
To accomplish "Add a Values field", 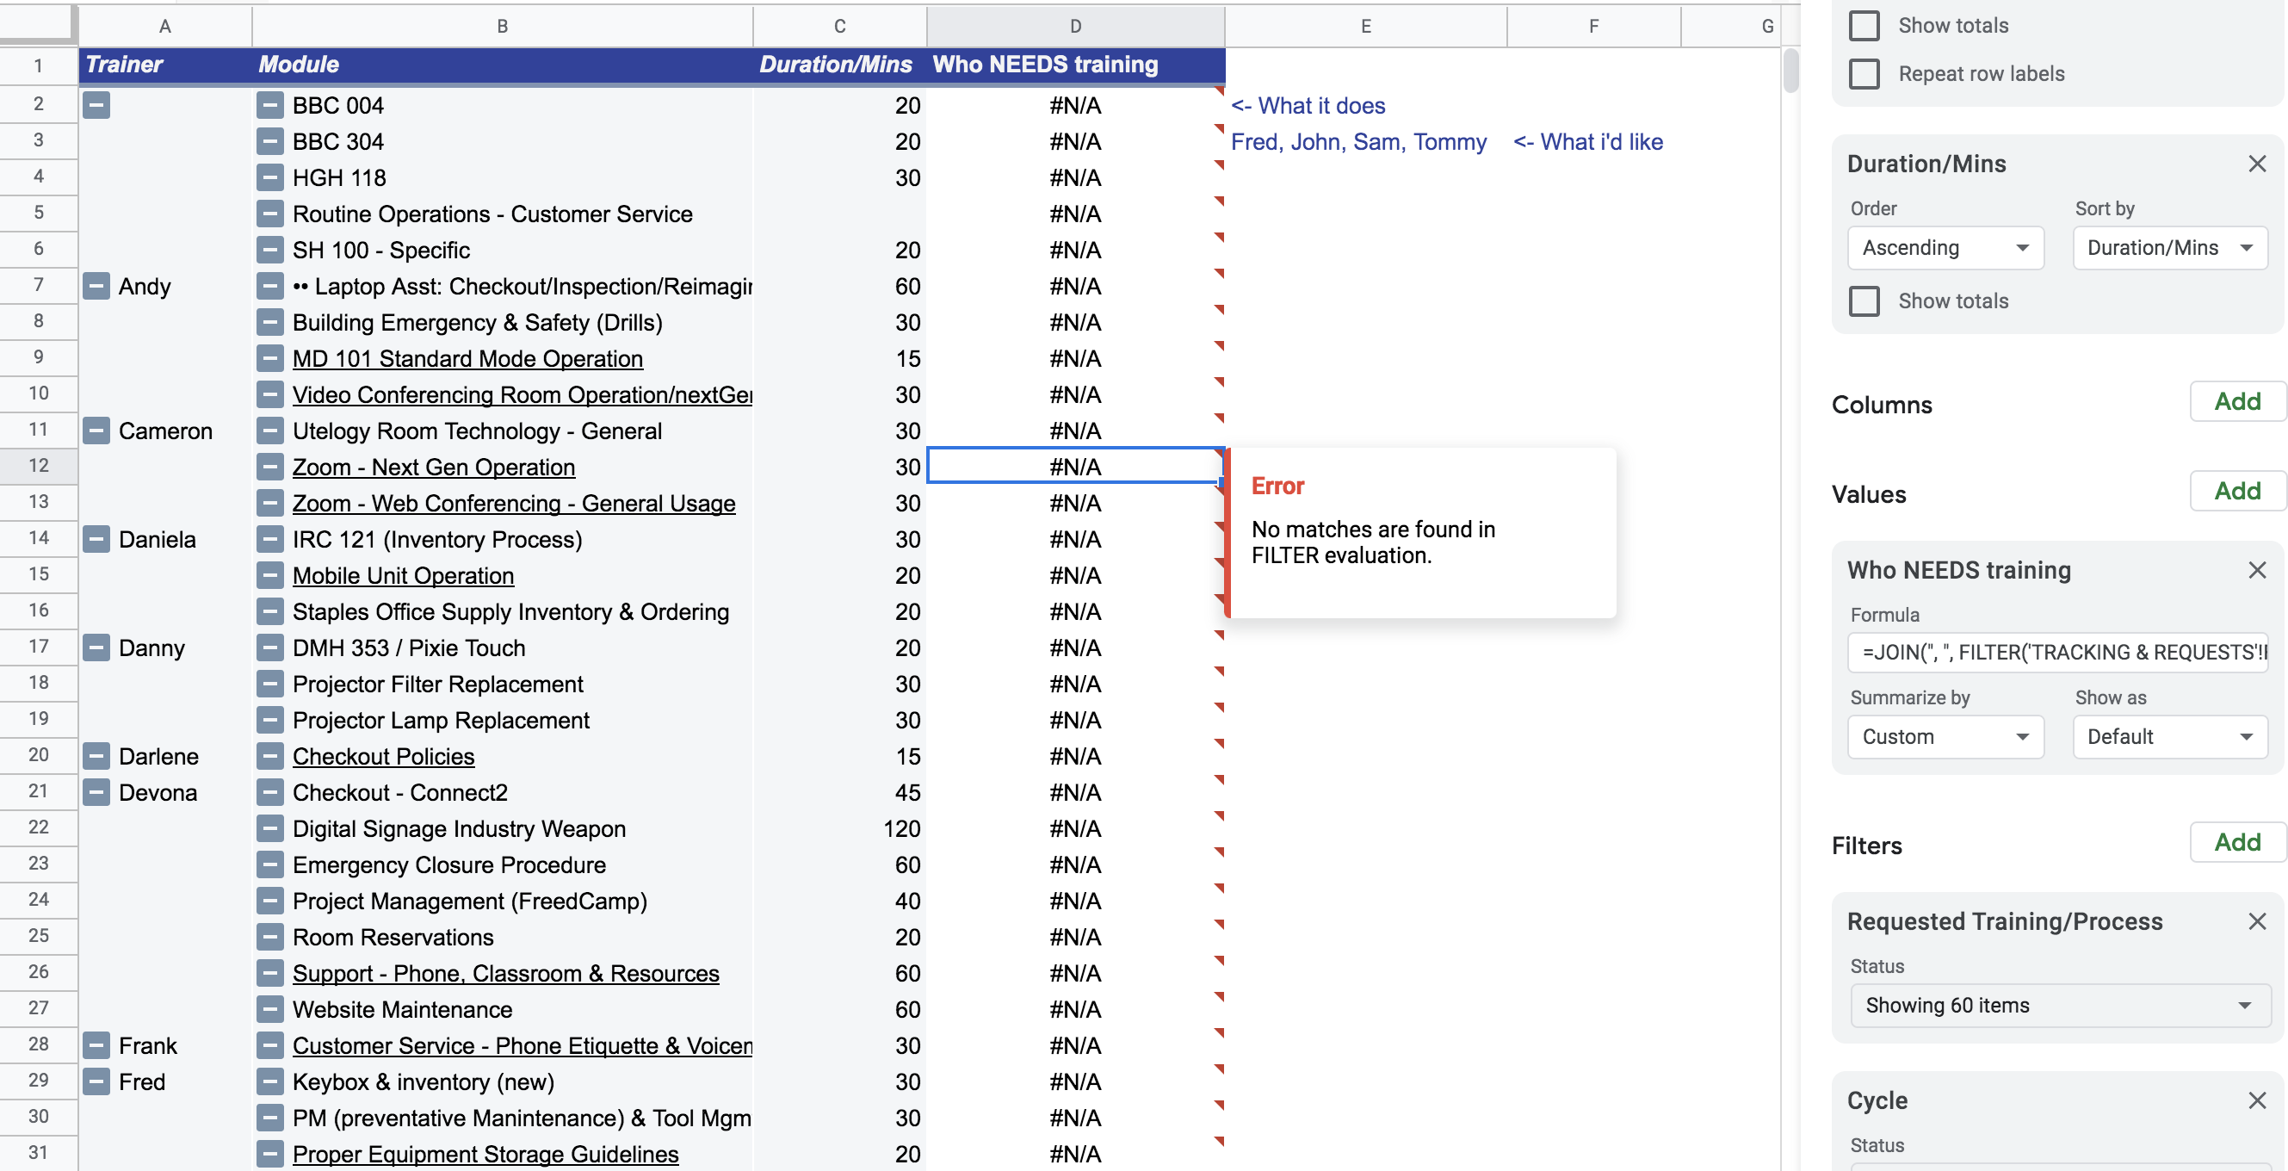I will (2236, 492).
